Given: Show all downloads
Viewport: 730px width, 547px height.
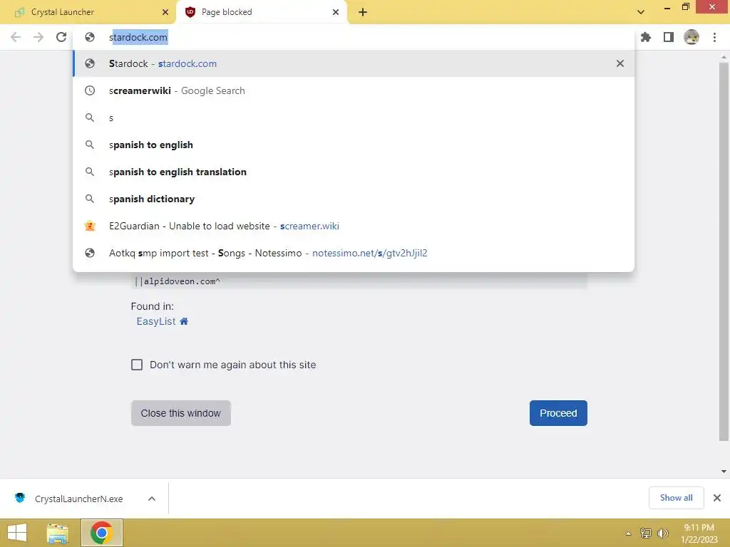Looking at the screenshot, I should click(676, 498).
